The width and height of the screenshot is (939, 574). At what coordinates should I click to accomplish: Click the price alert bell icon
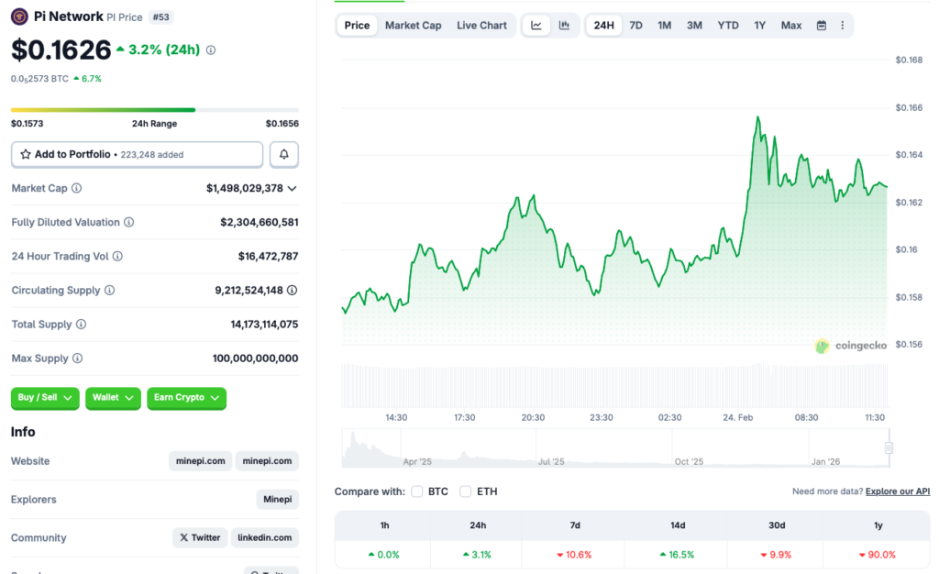coord(283,154)
